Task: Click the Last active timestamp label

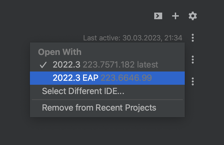Action: pyautogui.click(x=133, y=38)
